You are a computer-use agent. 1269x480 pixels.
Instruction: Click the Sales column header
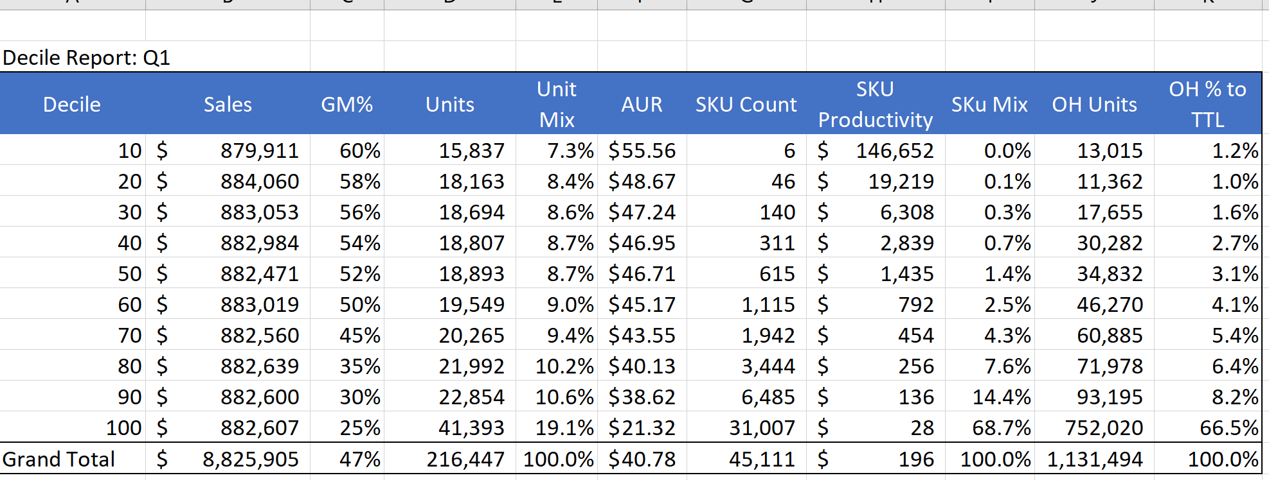tap(228, 104)
